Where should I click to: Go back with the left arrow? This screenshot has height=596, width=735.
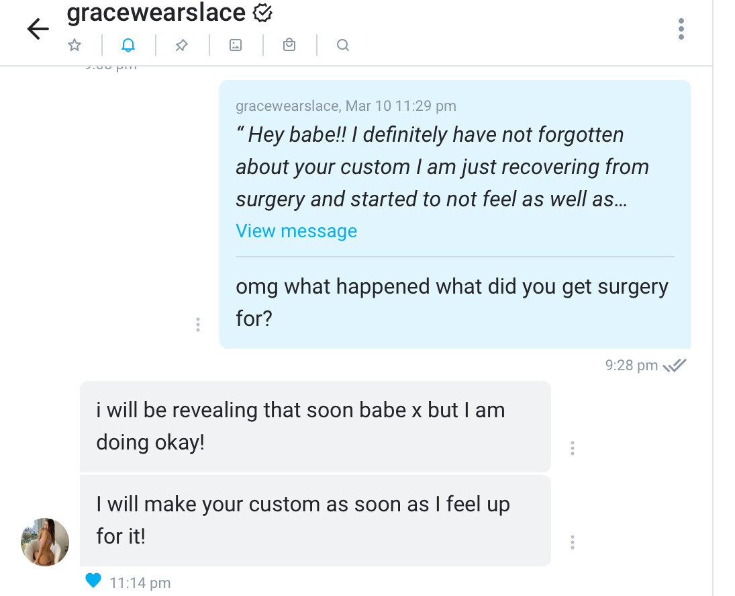38,29
